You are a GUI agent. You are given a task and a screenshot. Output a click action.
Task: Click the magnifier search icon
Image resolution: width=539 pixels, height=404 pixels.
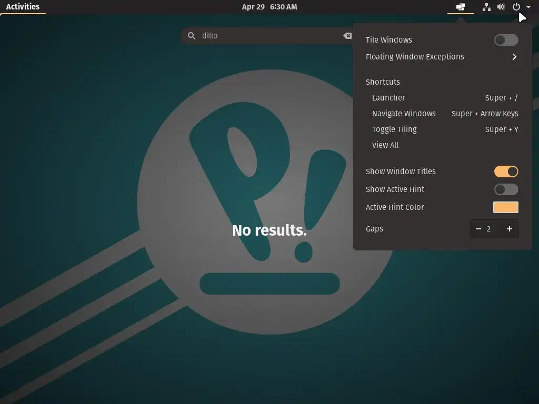192,36
